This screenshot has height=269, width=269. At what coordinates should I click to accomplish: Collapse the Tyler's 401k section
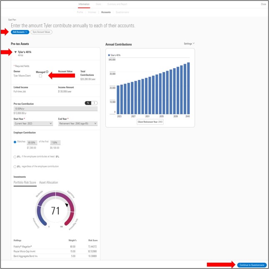click(15, 52)
